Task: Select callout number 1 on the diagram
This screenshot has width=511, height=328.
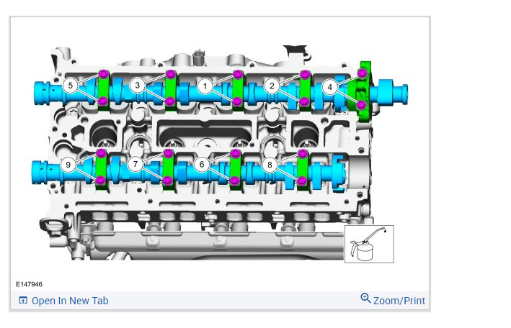Action: [205, 86]
